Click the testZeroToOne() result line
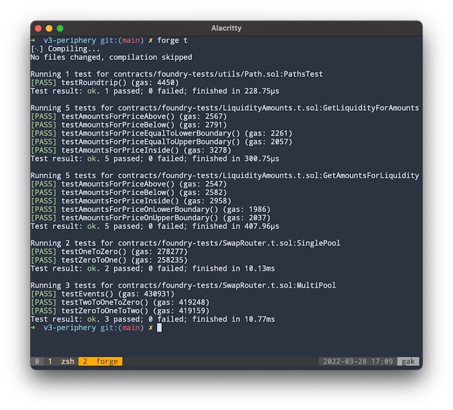 click(x=109, y=260)
